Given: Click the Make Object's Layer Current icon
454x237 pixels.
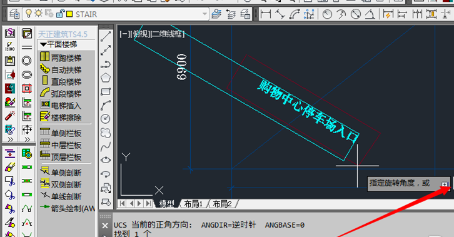Looking at the screenshot, I should tap(216, 14).
